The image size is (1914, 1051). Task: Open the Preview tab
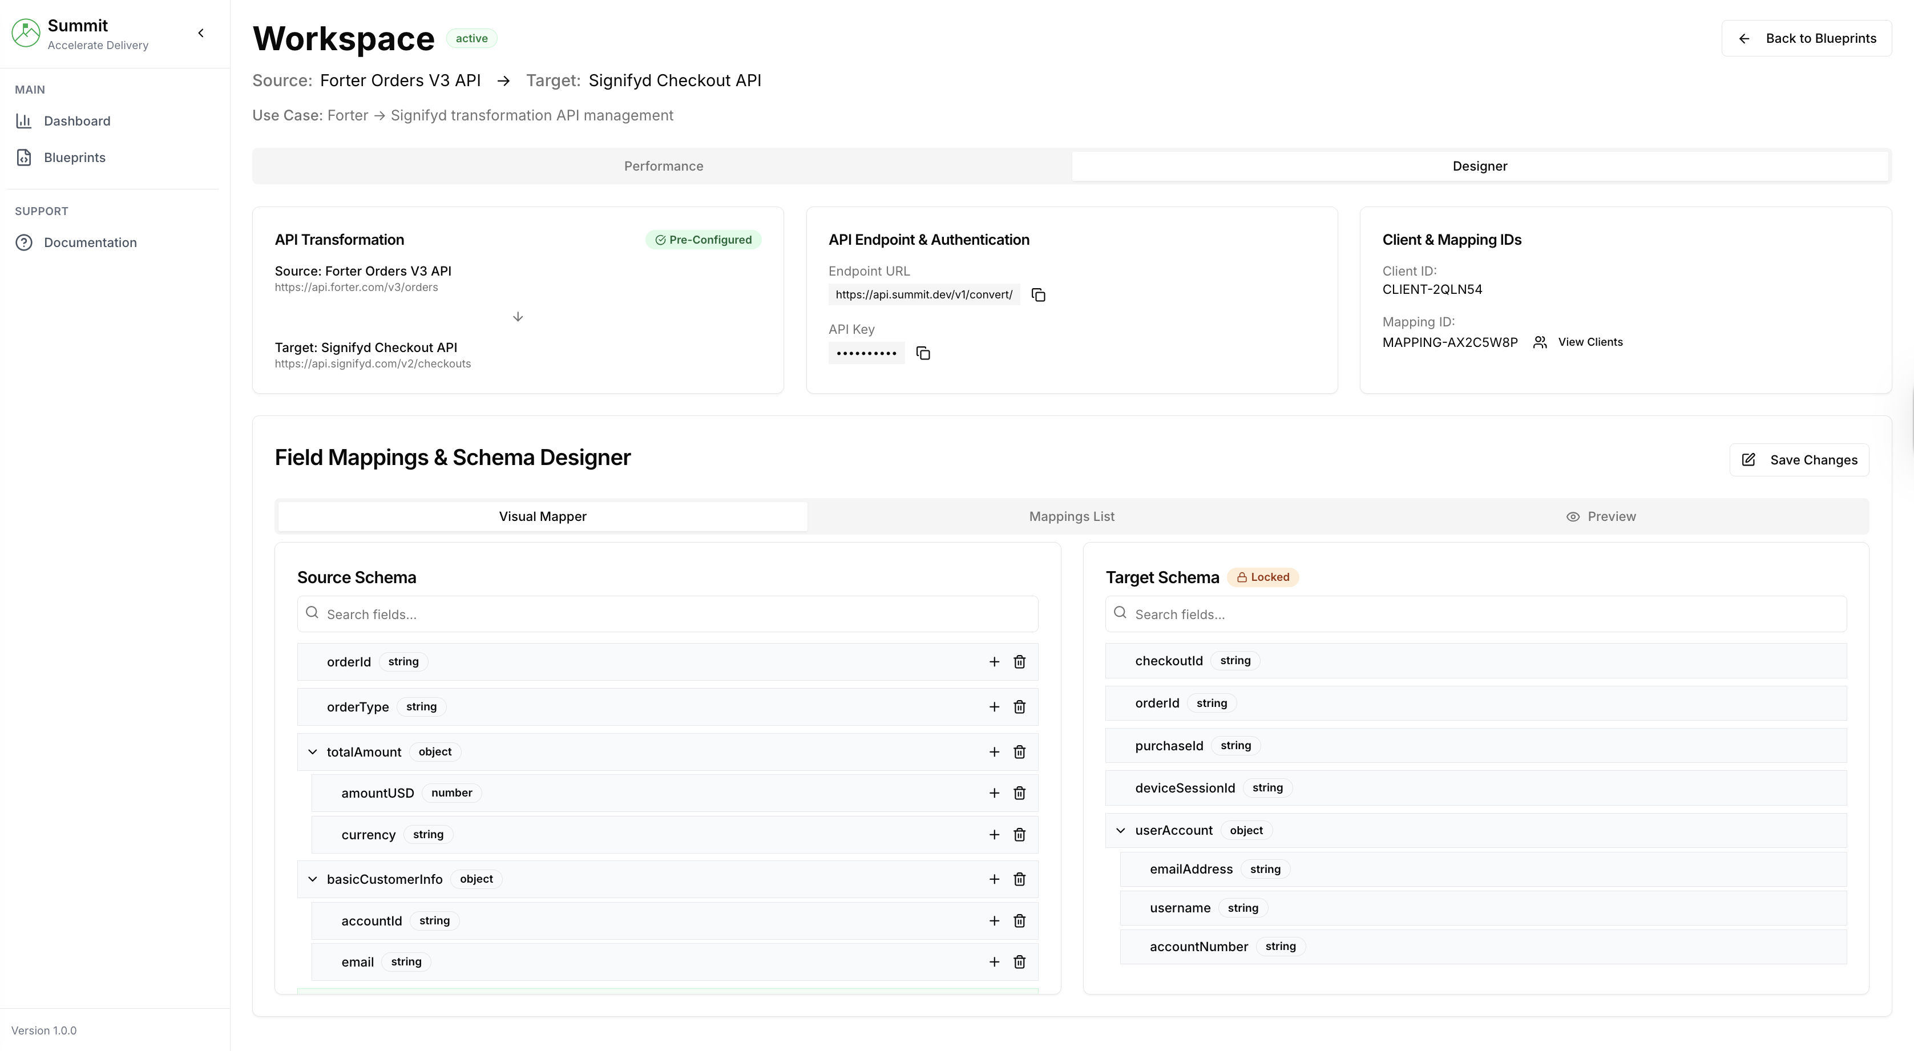click(x=1601, y=516)
